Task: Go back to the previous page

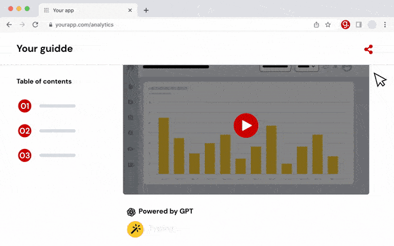Action: tap(9, 25)
